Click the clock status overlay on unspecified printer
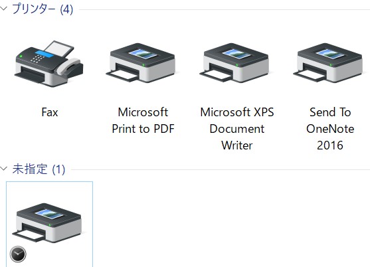 click(x=18, y=254)
